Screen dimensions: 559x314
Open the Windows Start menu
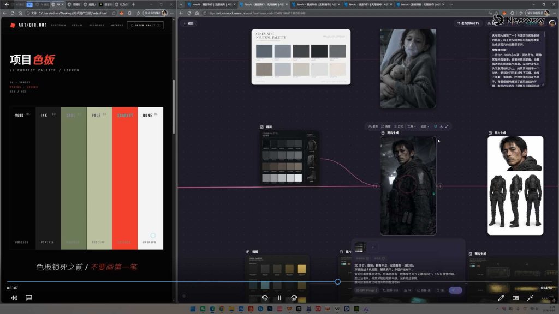(193, 309)
